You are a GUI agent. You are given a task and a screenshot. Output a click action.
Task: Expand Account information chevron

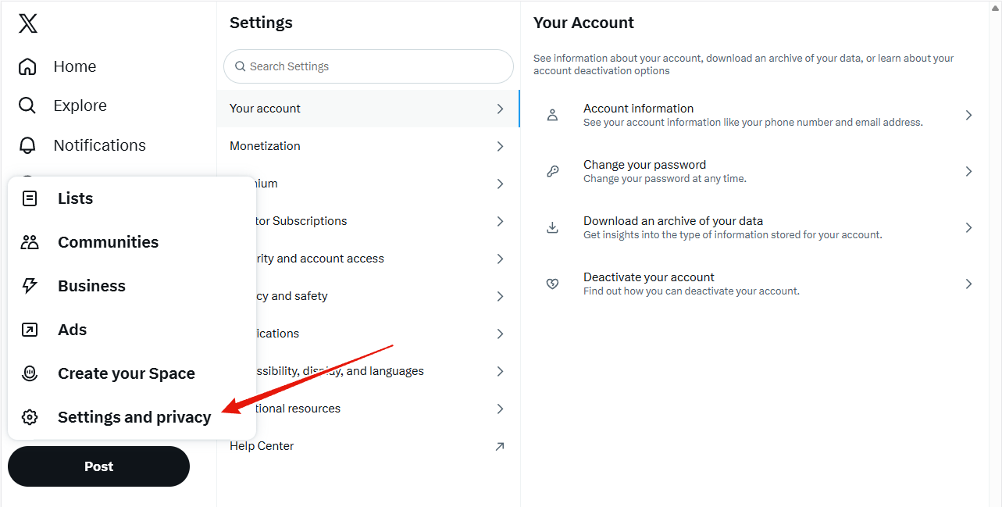click(x=968, y=115)
